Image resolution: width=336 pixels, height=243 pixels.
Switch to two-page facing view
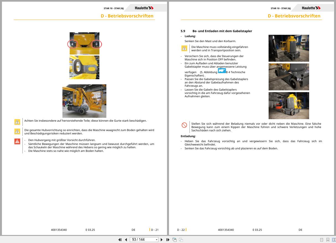334,240
